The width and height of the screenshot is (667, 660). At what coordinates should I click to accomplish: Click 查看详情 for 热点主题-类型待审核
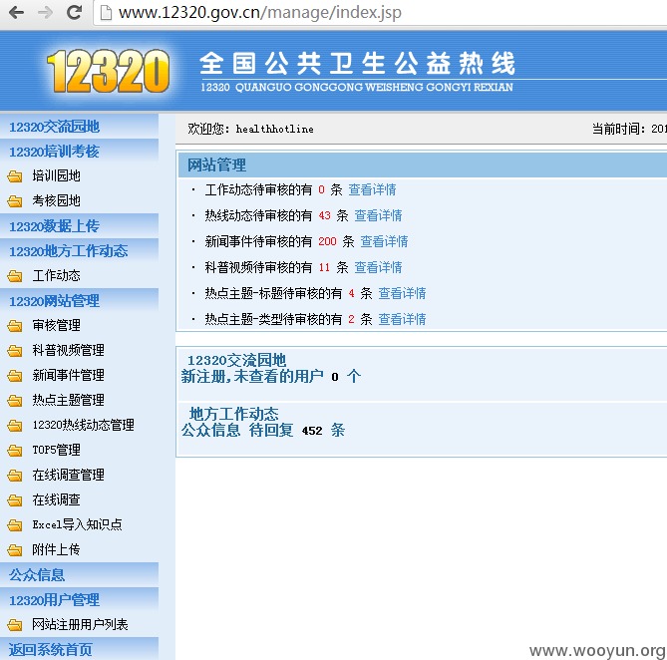pyautogui.click(x=402, y=319)
